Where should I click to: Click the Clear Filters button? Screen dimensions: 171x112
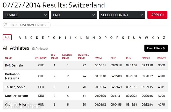tap(156, 48)
